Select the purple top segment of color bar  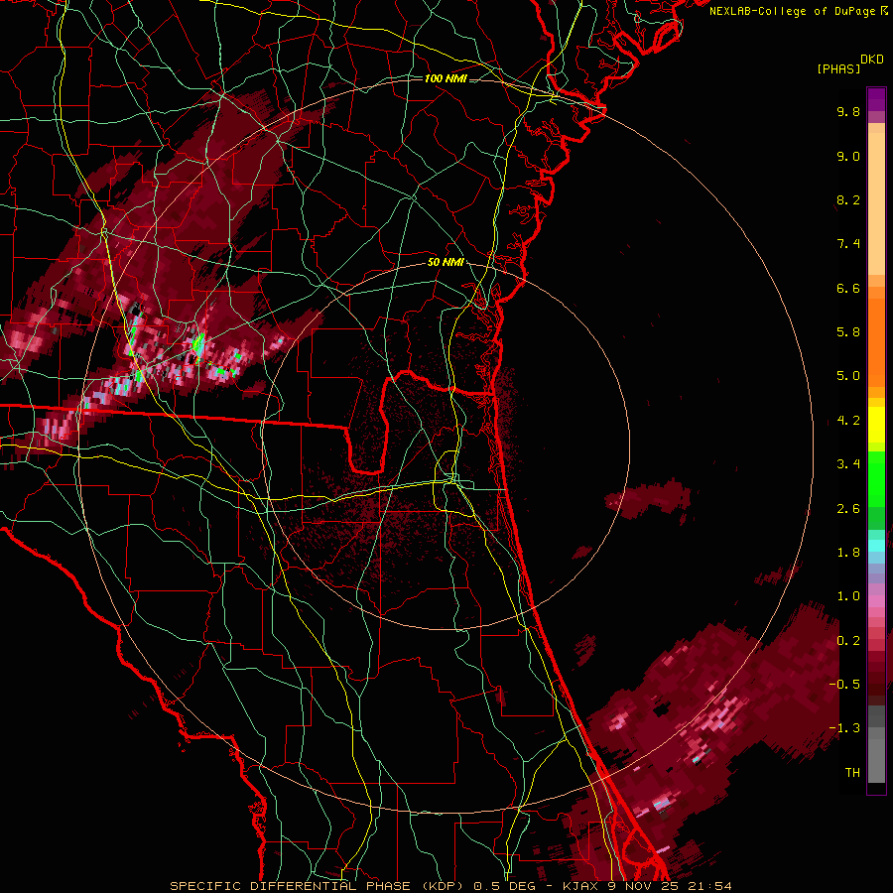(876, 99)
